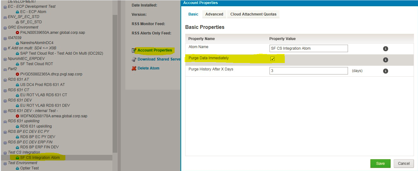Click the NareshsAtomInDC4 cloud icon
This screenshot has height=171, width=418.
pyautogui.click(x=17, y=43)
